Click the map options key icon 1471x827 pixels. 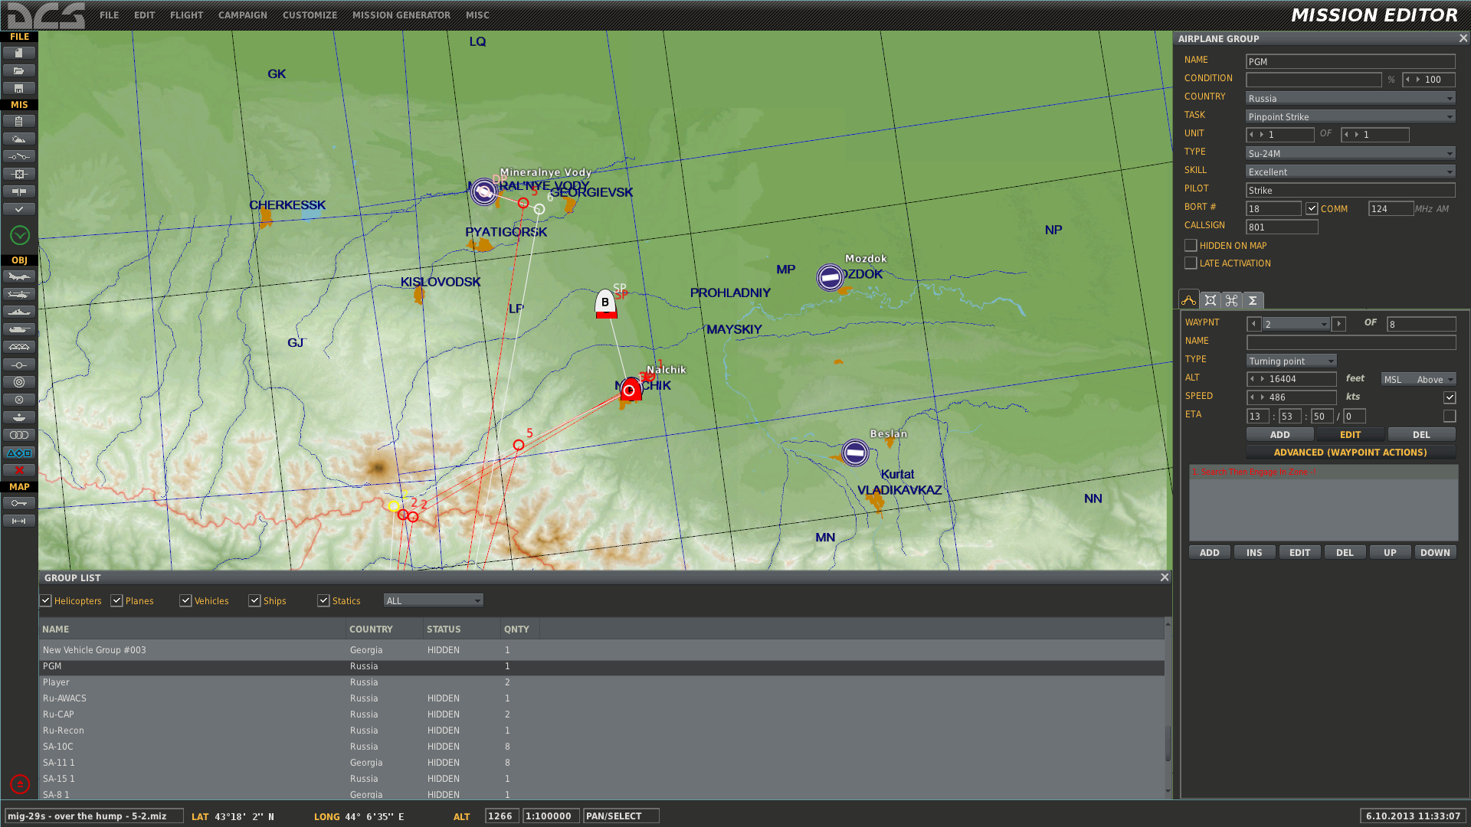[19, 503]
